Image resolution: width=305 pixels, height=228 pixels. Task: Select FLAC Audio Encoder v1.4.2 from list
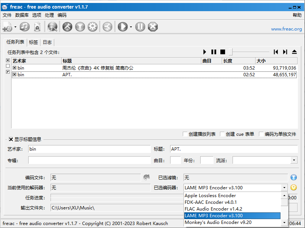(213, 209)
